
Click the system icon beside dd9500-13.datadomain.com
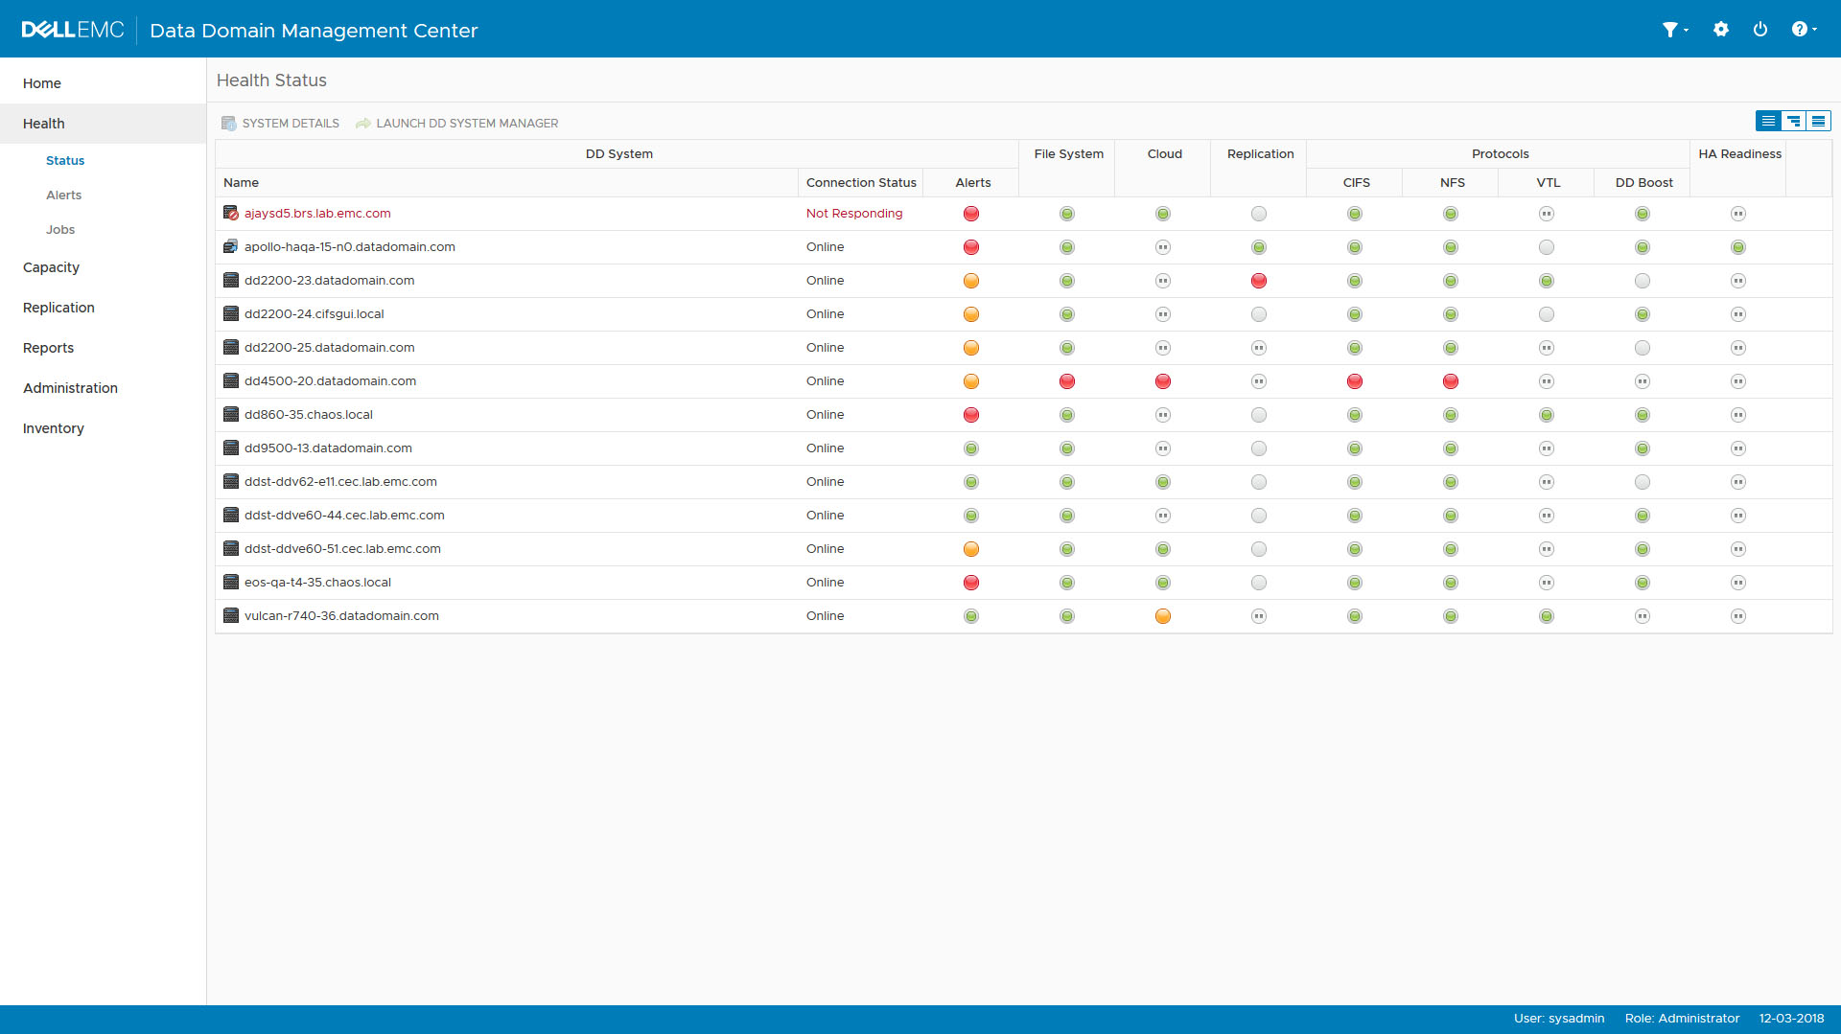coord(230,448)
